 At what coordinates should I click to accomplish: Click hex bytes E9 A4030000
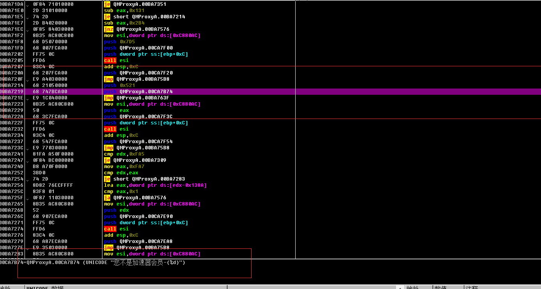[x=50, y=79]
